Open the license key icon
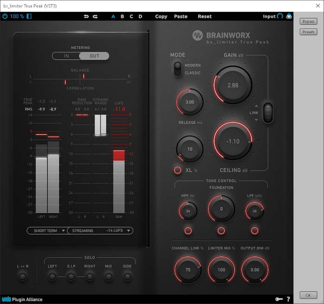Viewport: 324px width, 304px height. pos(279,299)
